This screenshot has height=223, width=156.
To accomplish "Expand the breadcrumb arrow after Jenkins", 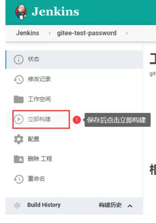I will pos(50,33).
